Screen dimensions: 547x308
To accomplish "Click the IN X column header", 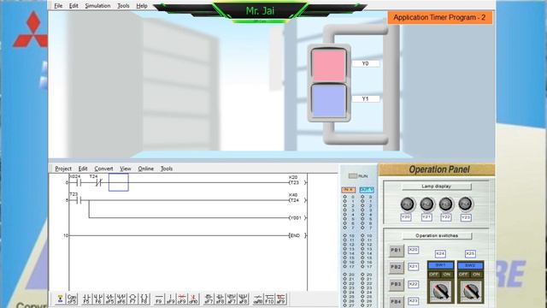I will (x=348, y=190).
